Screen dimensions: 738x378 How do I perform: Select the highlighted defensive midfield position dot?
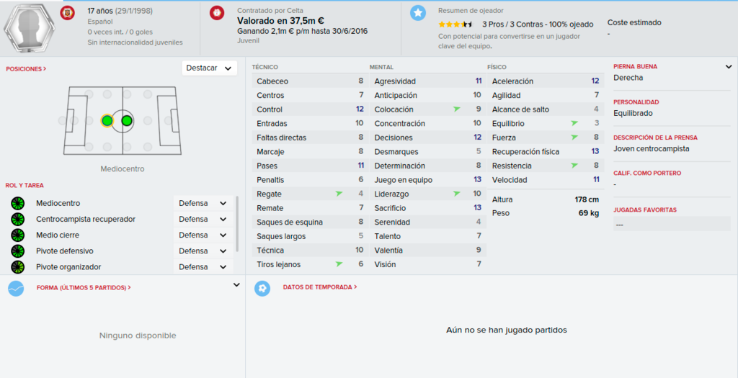107,121
